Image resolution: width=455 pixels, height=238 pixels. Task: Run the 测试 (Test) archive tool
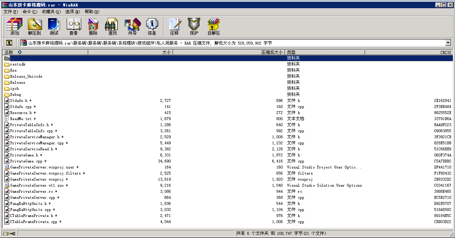54,26
